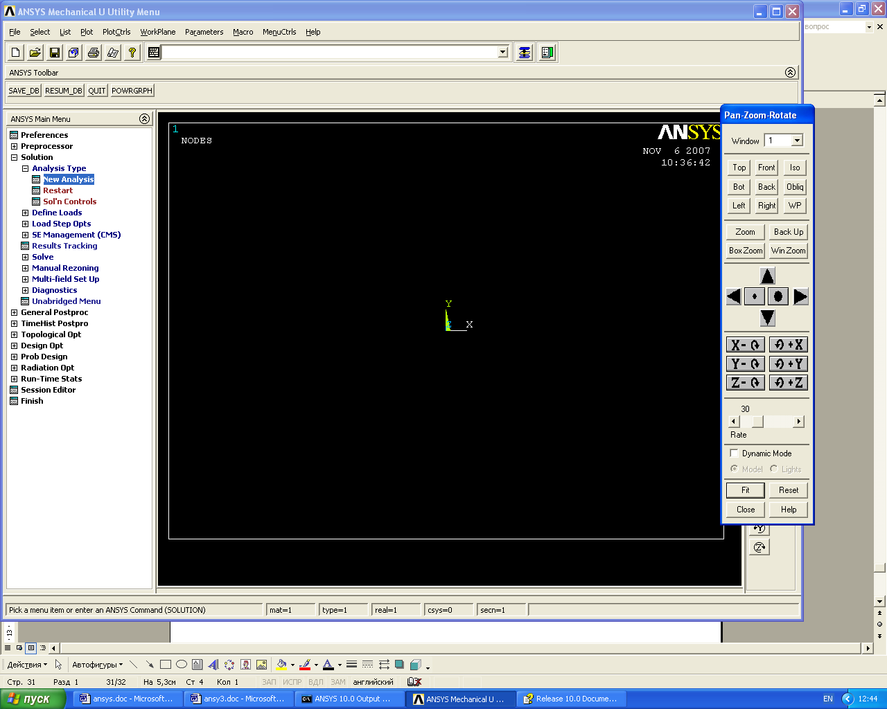Image resolution: width=887 pixels, height=709 pixels.
Task: Expand the Define Loads node
Action: [25, 213]
